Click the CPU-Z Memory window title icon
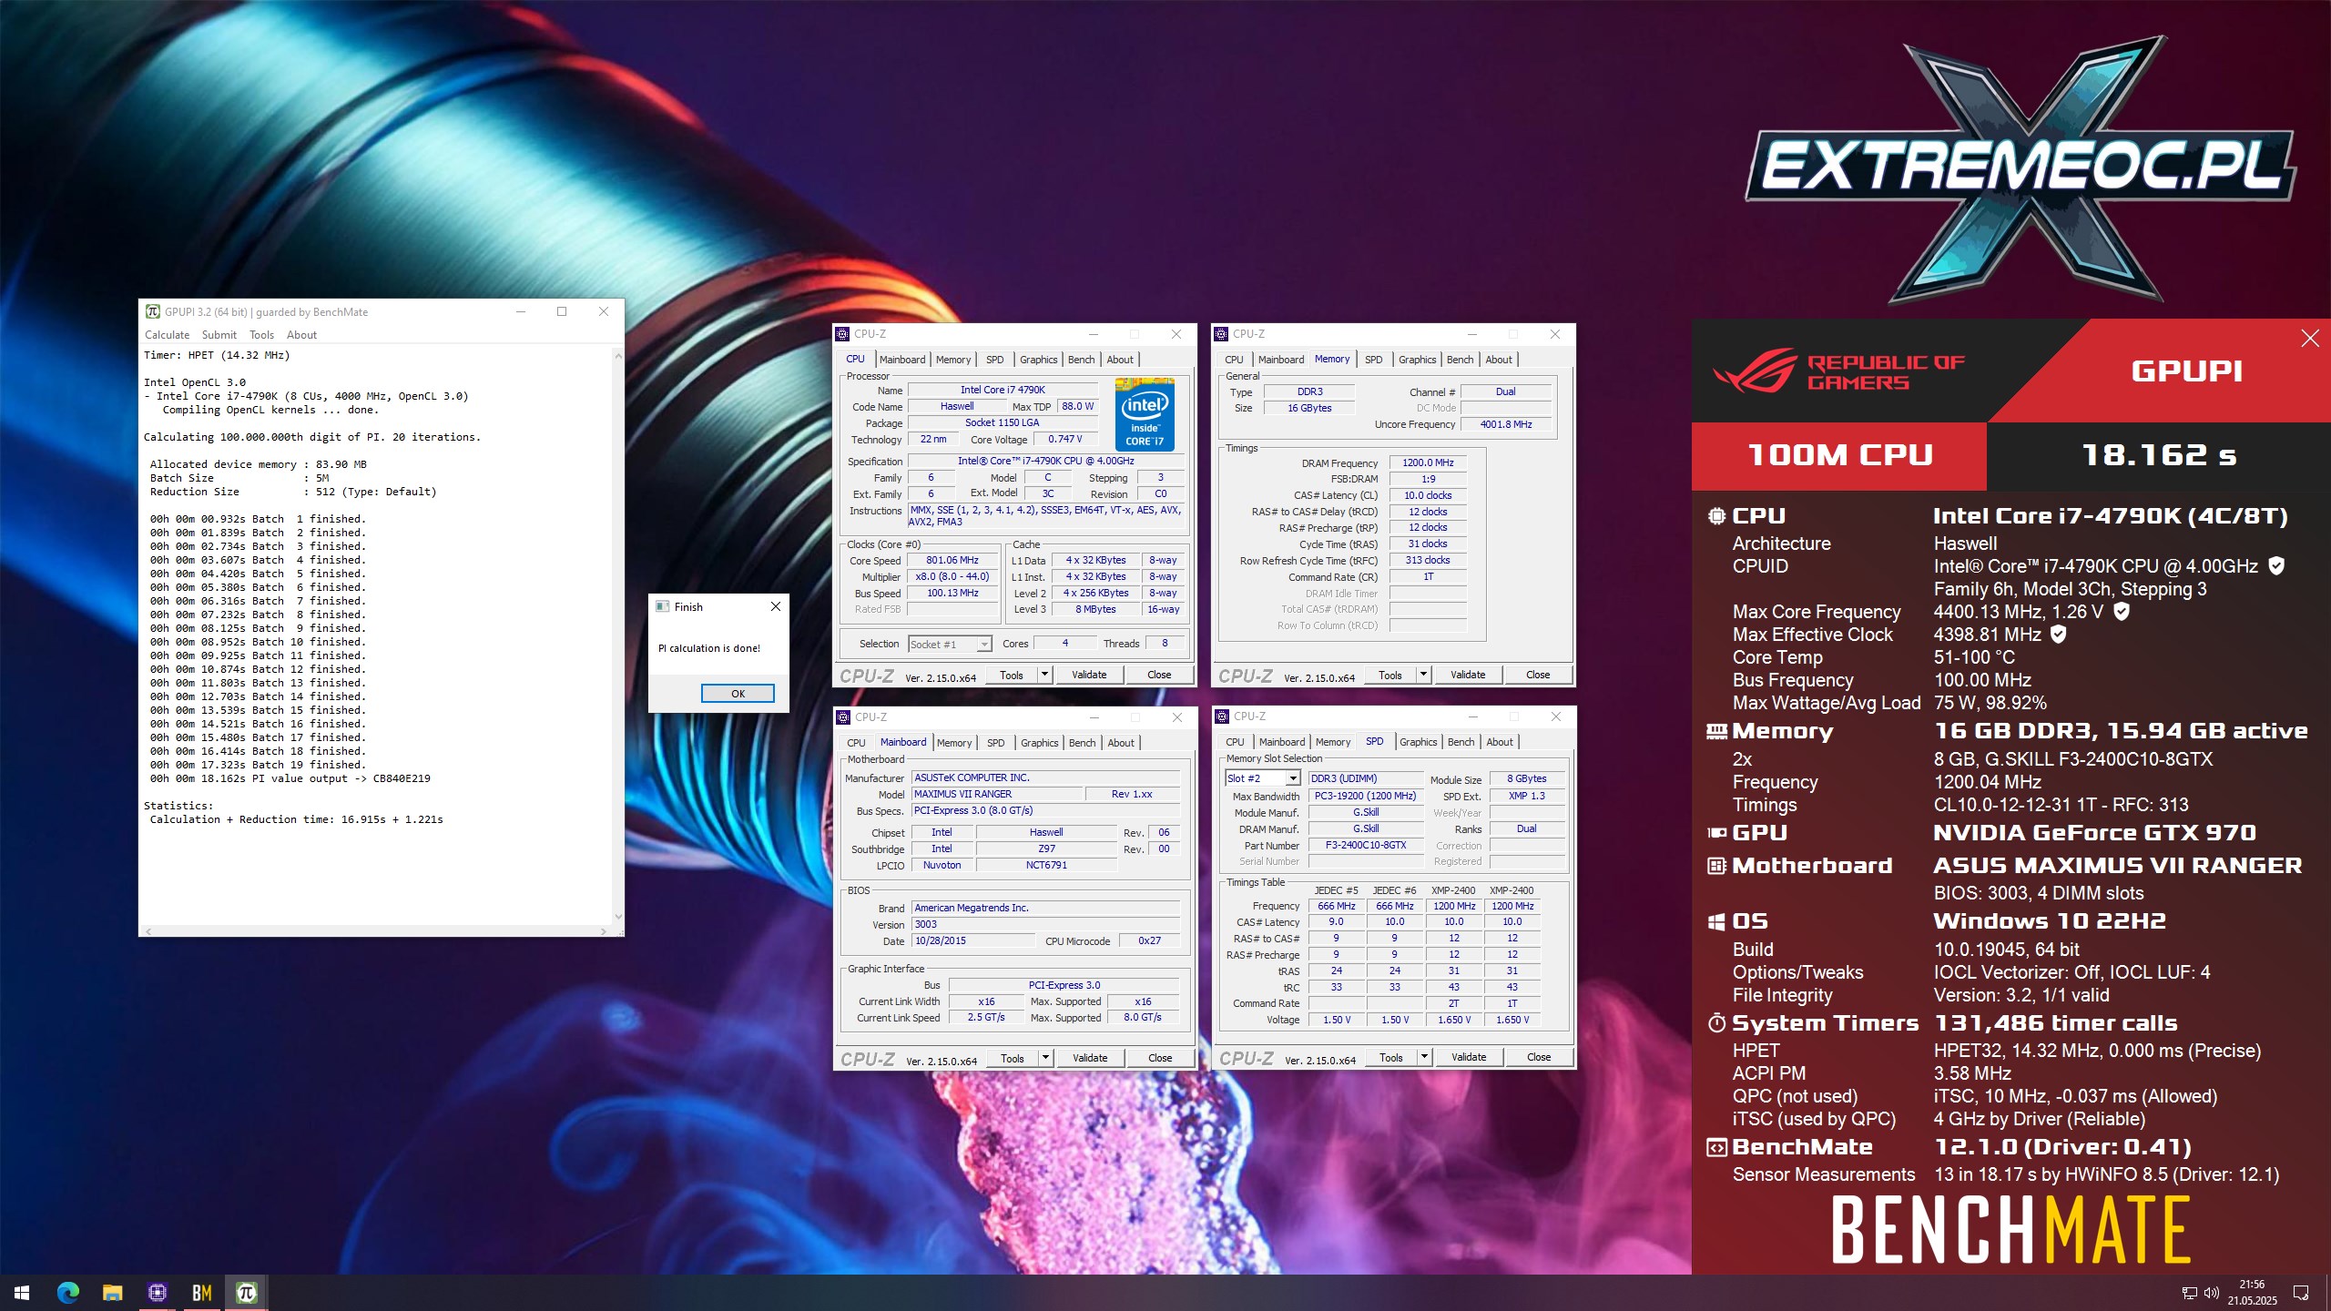The height and width of the screenshot is (1311, 2331). [x=1222, y=334]
